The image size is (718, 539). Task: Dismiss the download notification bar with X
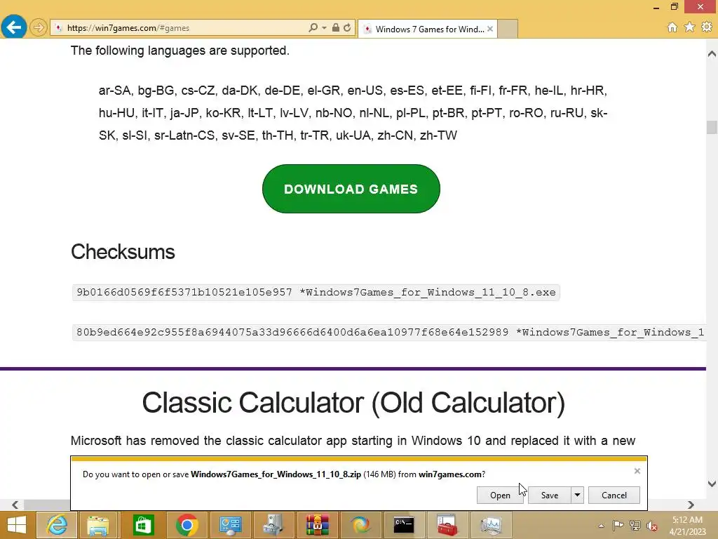[637, 471]
